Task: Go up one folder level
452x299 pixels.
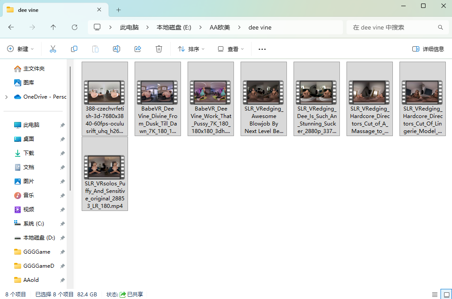Action: (53, 27)
